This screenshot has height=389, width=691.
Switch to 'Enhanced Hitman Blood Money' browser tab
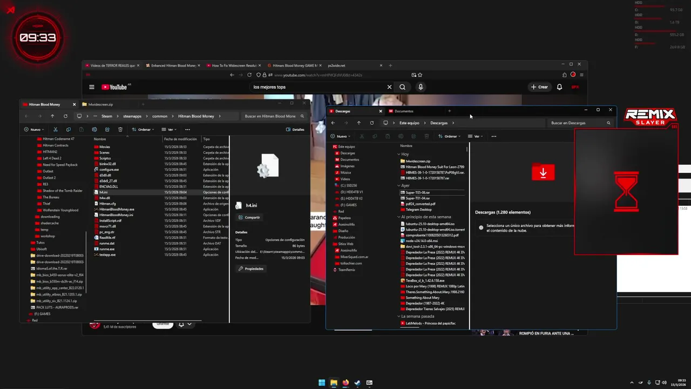[x=173, y=65]
